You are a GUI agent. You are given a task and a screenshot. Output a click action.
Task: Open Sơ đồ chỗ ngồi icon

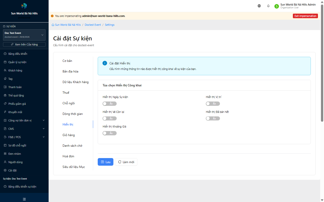(x=5, y=145)
